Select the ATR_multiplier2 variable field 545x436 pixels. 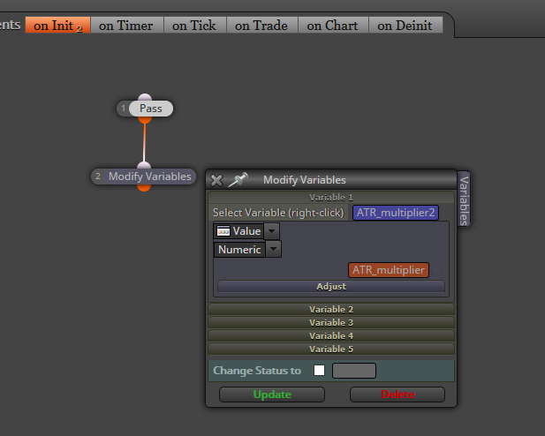pyautogui.click(x=396, y=213)
